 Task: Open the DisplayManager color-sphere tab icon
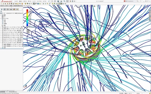(x=14, y=10)
